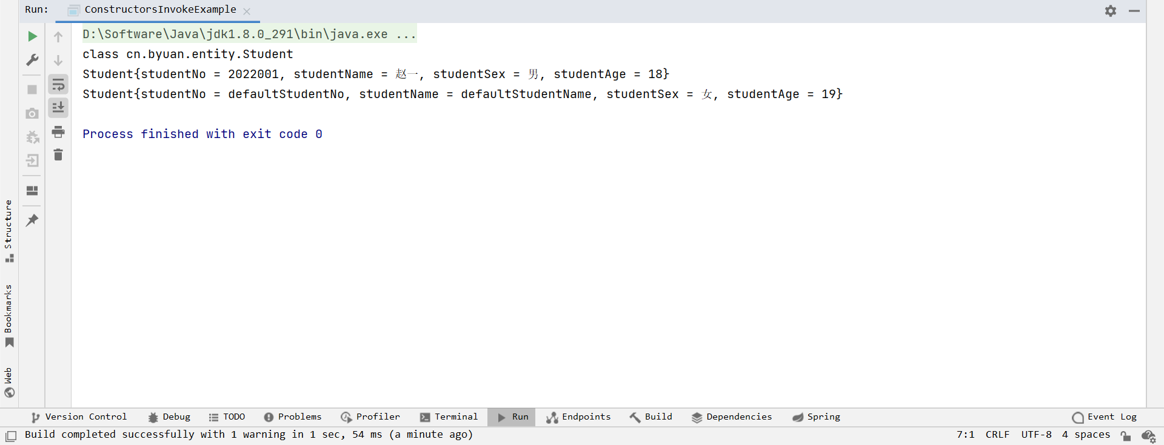Close the ConstructorsInvokeExample run tab

click(x=247, y=11)
